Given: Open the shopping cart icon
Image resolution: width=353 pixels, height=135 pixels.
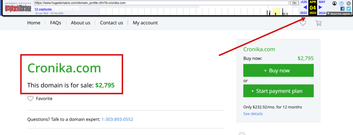Looking at the screenshot, I should coord(318,23).
